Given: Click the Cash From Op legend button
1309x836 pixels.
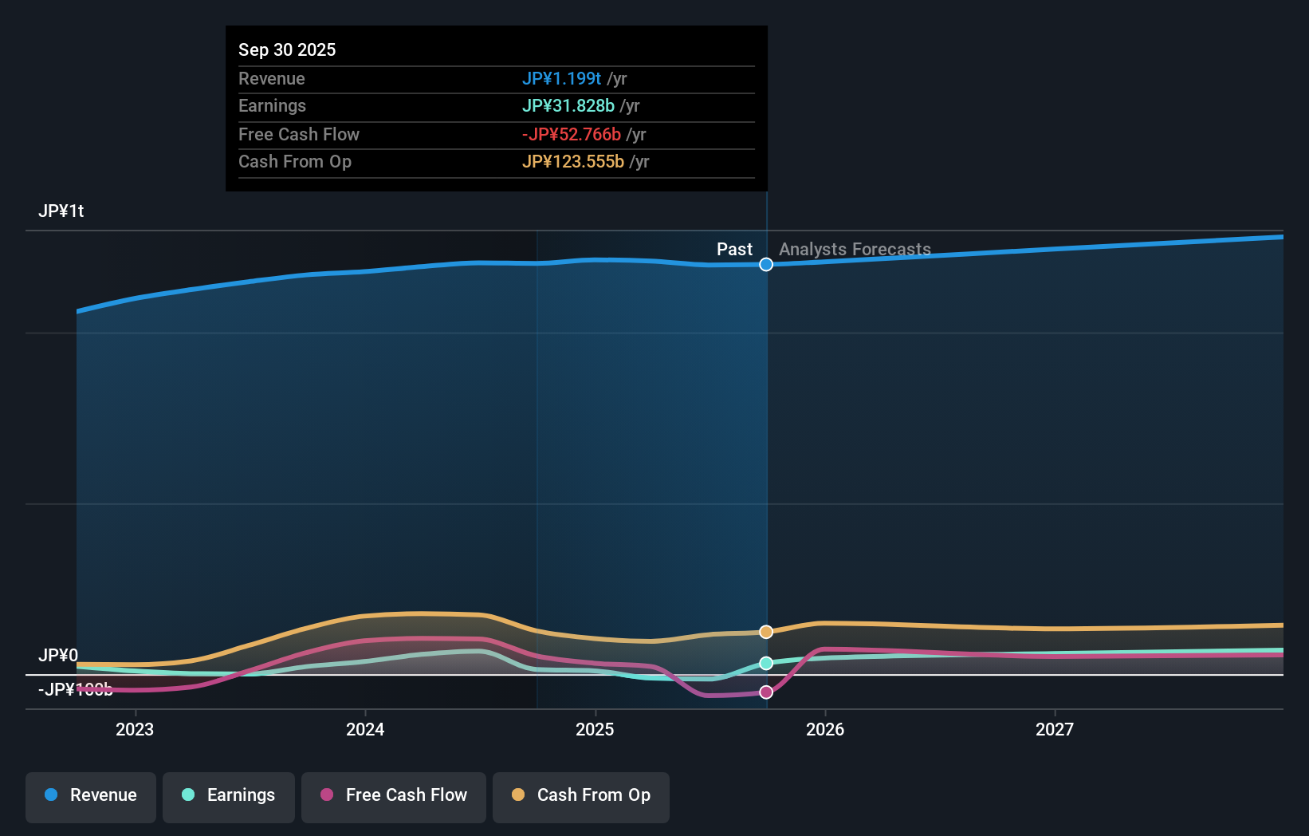Looking at the screenshot, I should [580, 796].
